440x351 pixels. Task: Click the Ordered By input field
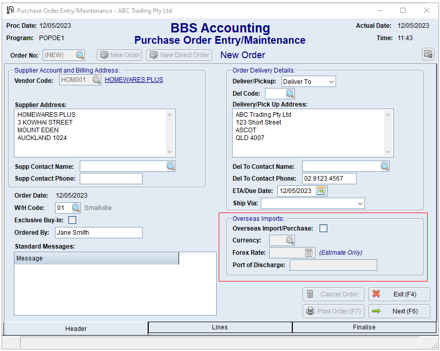tap(98, 233)
